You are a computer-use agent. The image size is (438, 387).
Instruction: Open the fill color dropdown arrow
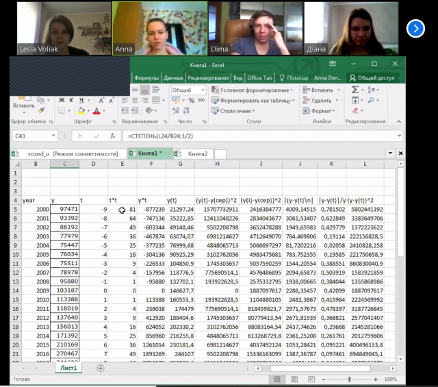(88, 111)
